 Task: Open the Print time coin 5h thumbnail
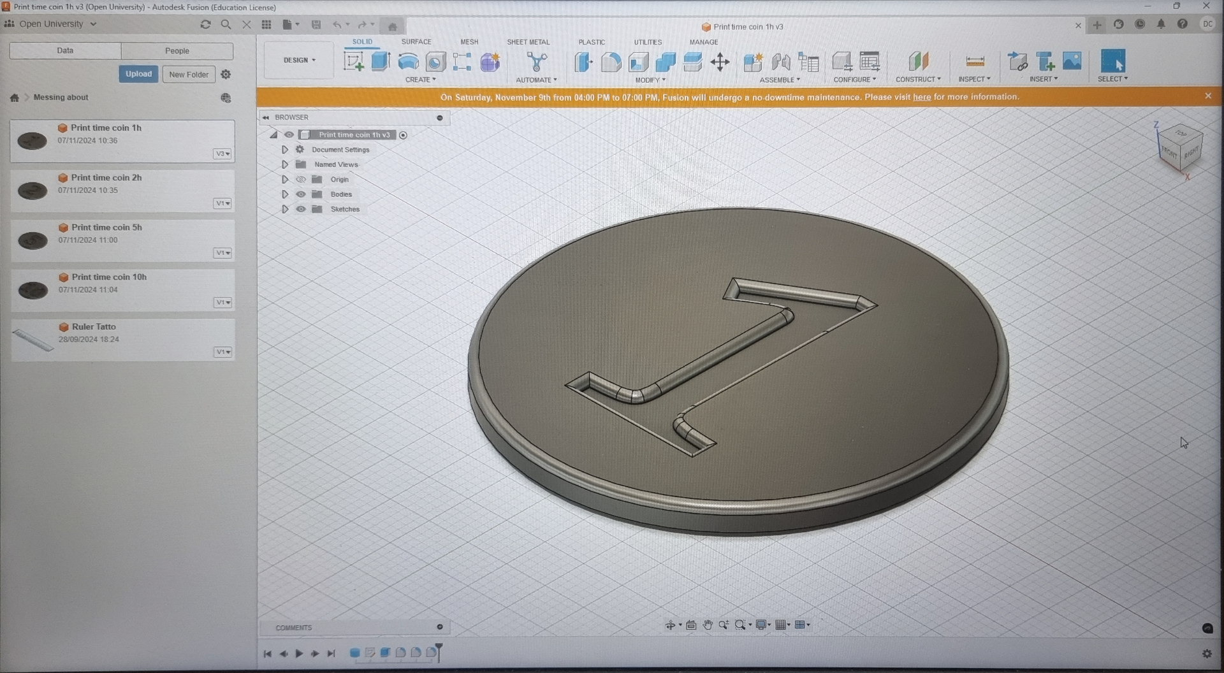pyautogui.click(x=33, y=240)
